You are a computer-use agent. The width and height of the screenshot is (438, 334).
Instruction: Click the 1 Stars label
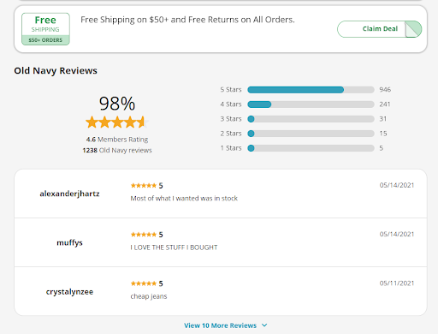click(x=231, y=148)
